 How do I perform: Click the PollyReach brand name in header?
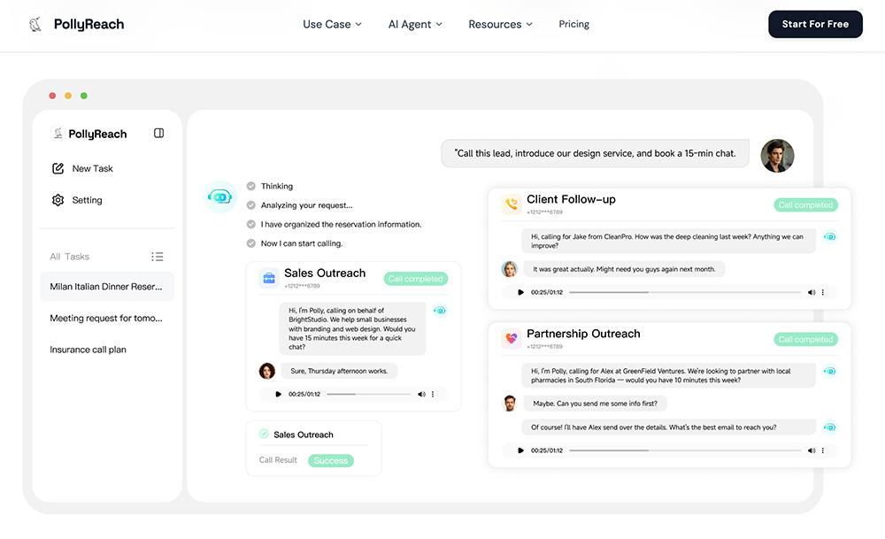(88, 24)
